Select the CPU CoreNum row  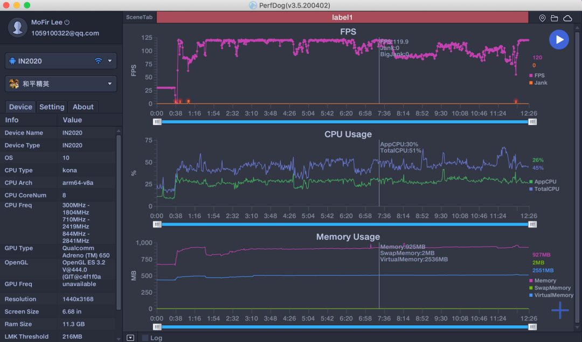58,195
